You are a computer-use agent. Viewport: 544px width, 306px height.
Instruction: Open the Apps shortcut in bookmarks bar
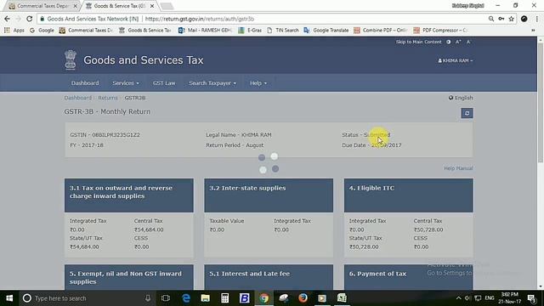pos(14,31)
